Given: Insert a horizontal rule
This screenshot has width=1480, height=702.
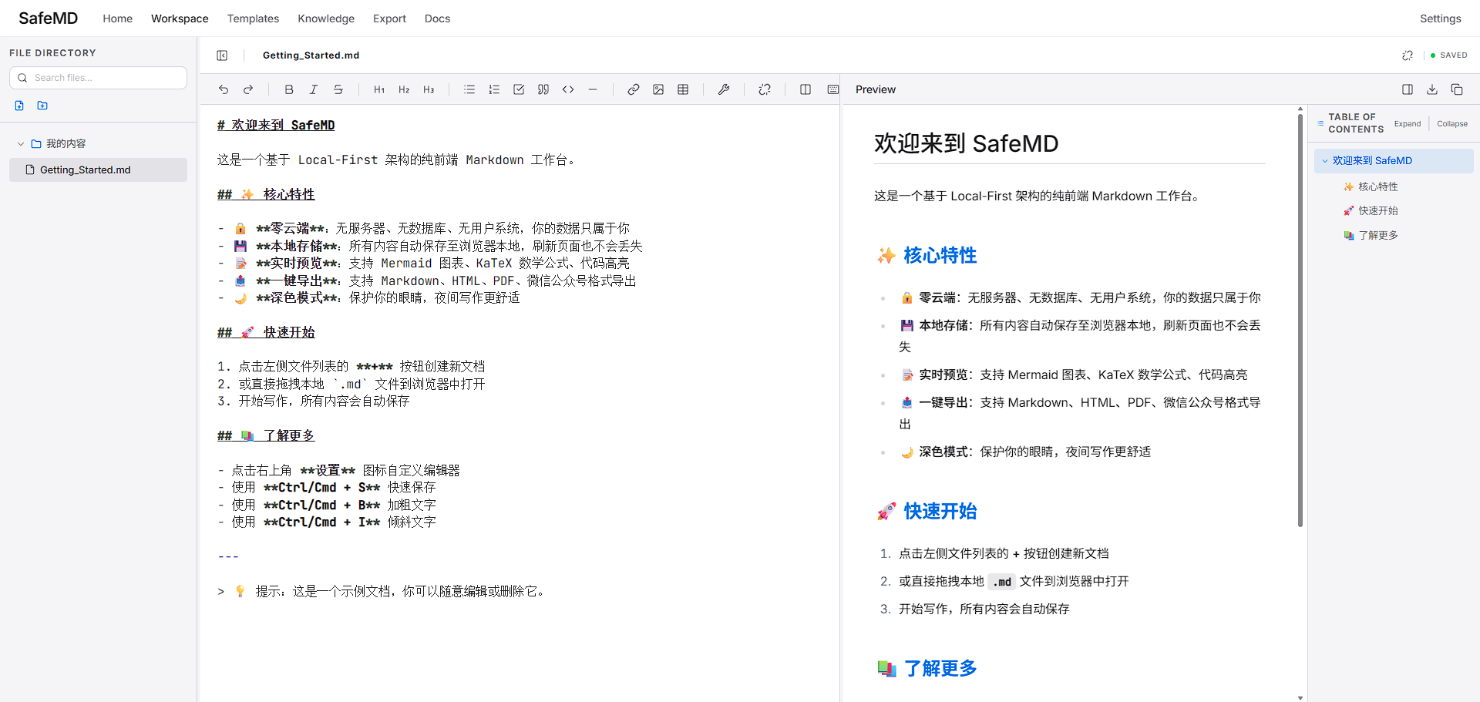Looking at the screenshot, I should point(593,89).
